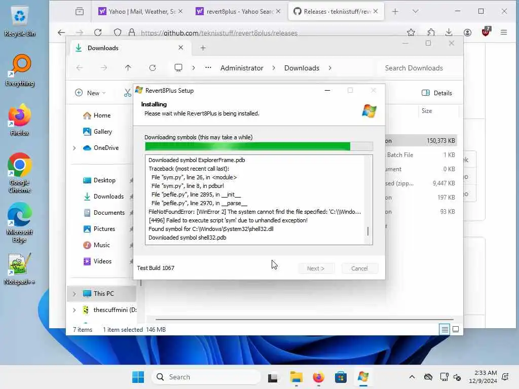Viewport: 519px width, 389px height.
Task: Expand chevron after Administrator in breadcrumb
Action: [x=274, y=68]
